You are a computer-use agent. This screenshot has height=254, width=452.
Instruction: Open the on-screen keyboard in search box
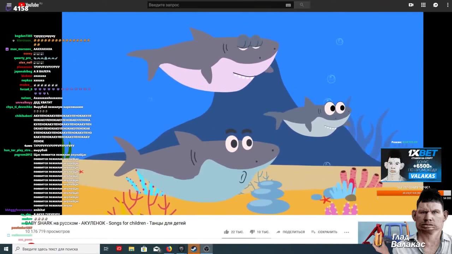[288, 5]
